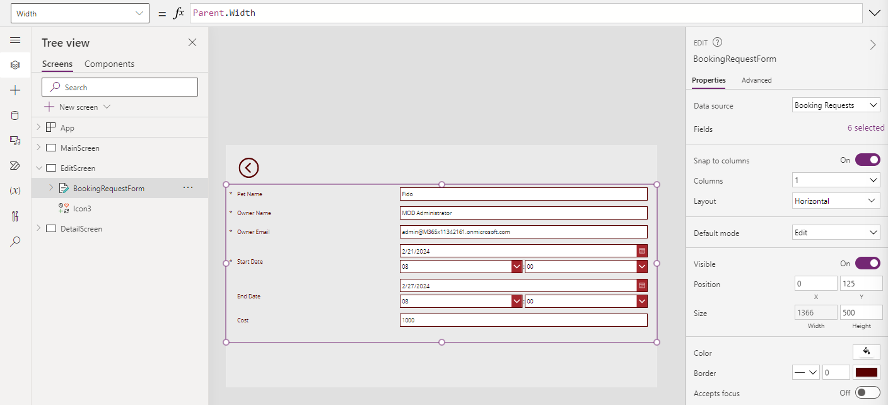Click the Position X field
Image resolution: width=888 pixels, height=405 pixels.
816,284
